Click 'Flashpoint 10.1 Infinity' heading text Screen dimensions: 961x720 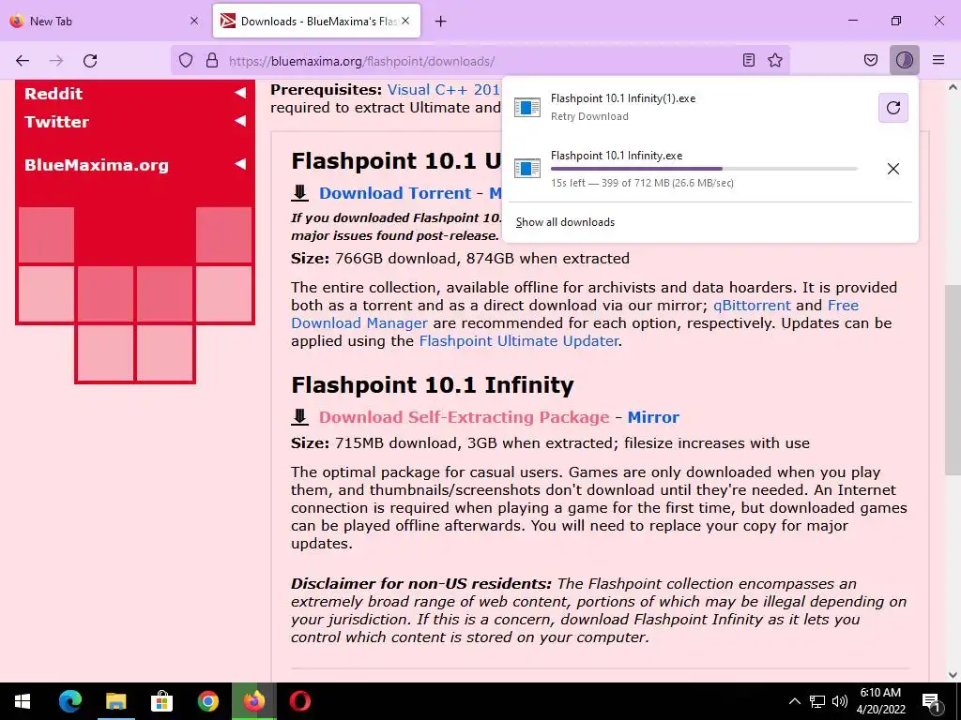point(432,385)
